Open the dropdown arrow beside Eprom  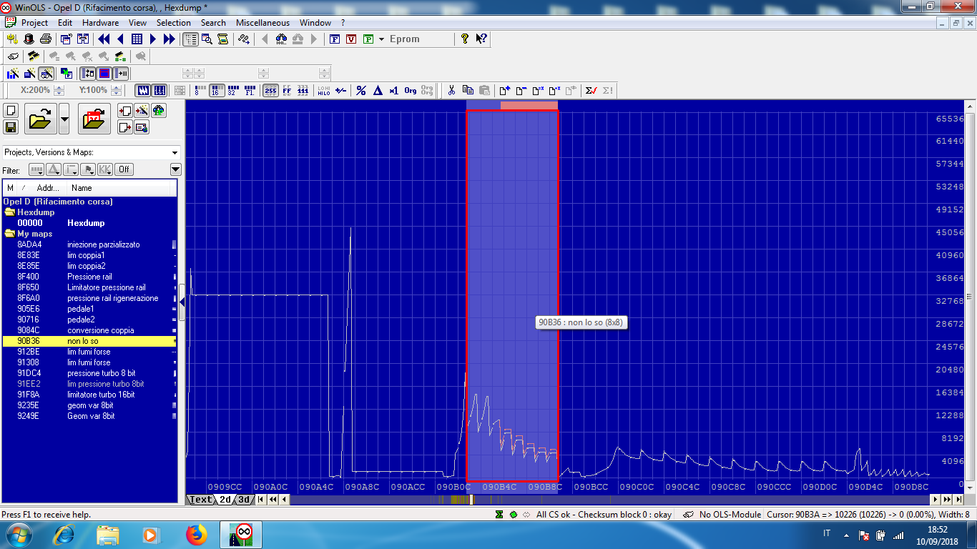point(381,39)
